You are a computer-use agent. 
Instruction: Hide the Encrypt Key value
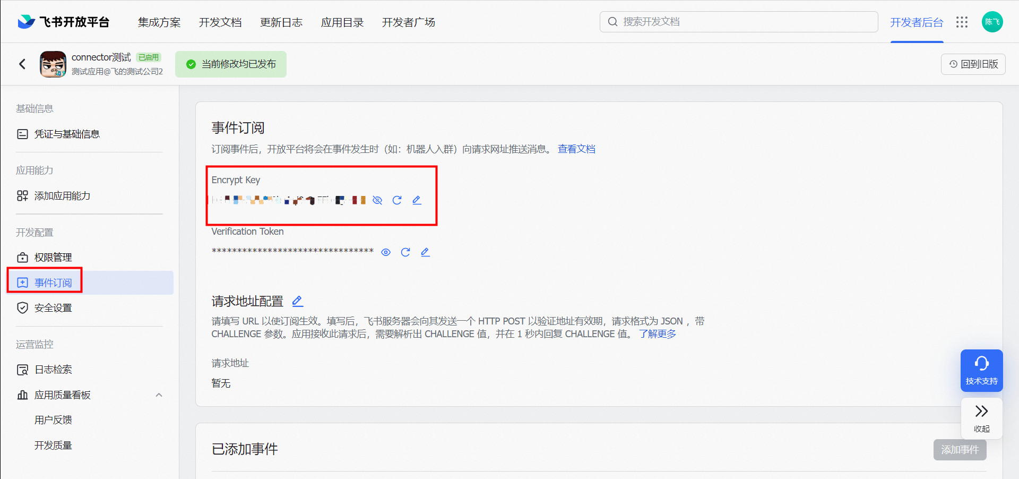[377, 200]
